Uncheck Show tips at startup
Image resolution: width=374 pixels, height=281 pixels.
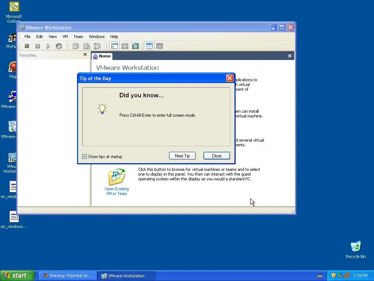tap(84, 157)
